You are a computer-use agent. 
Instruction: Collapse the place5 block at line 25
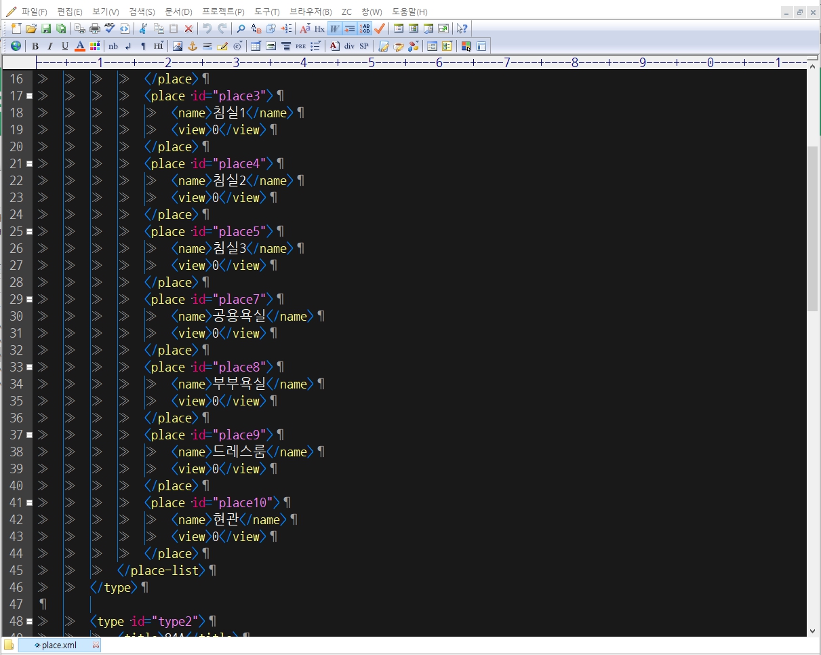tap(29, 231)
